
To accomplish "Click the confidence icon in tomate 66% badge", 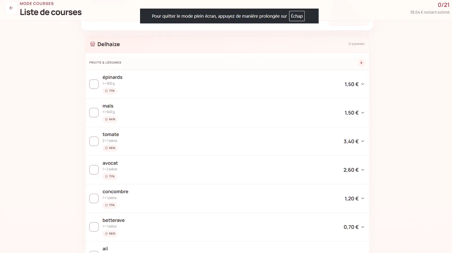I will 107,148.
